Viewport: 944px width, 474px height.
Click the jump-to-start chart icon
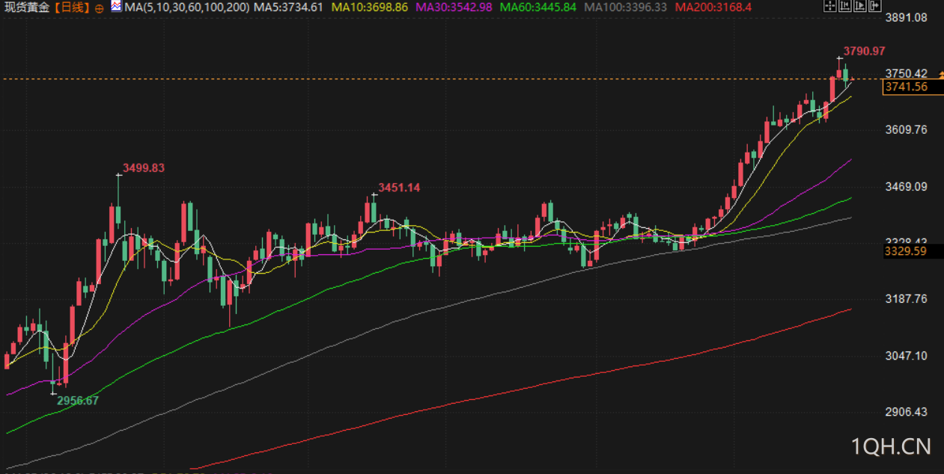[x=844, y=7]
